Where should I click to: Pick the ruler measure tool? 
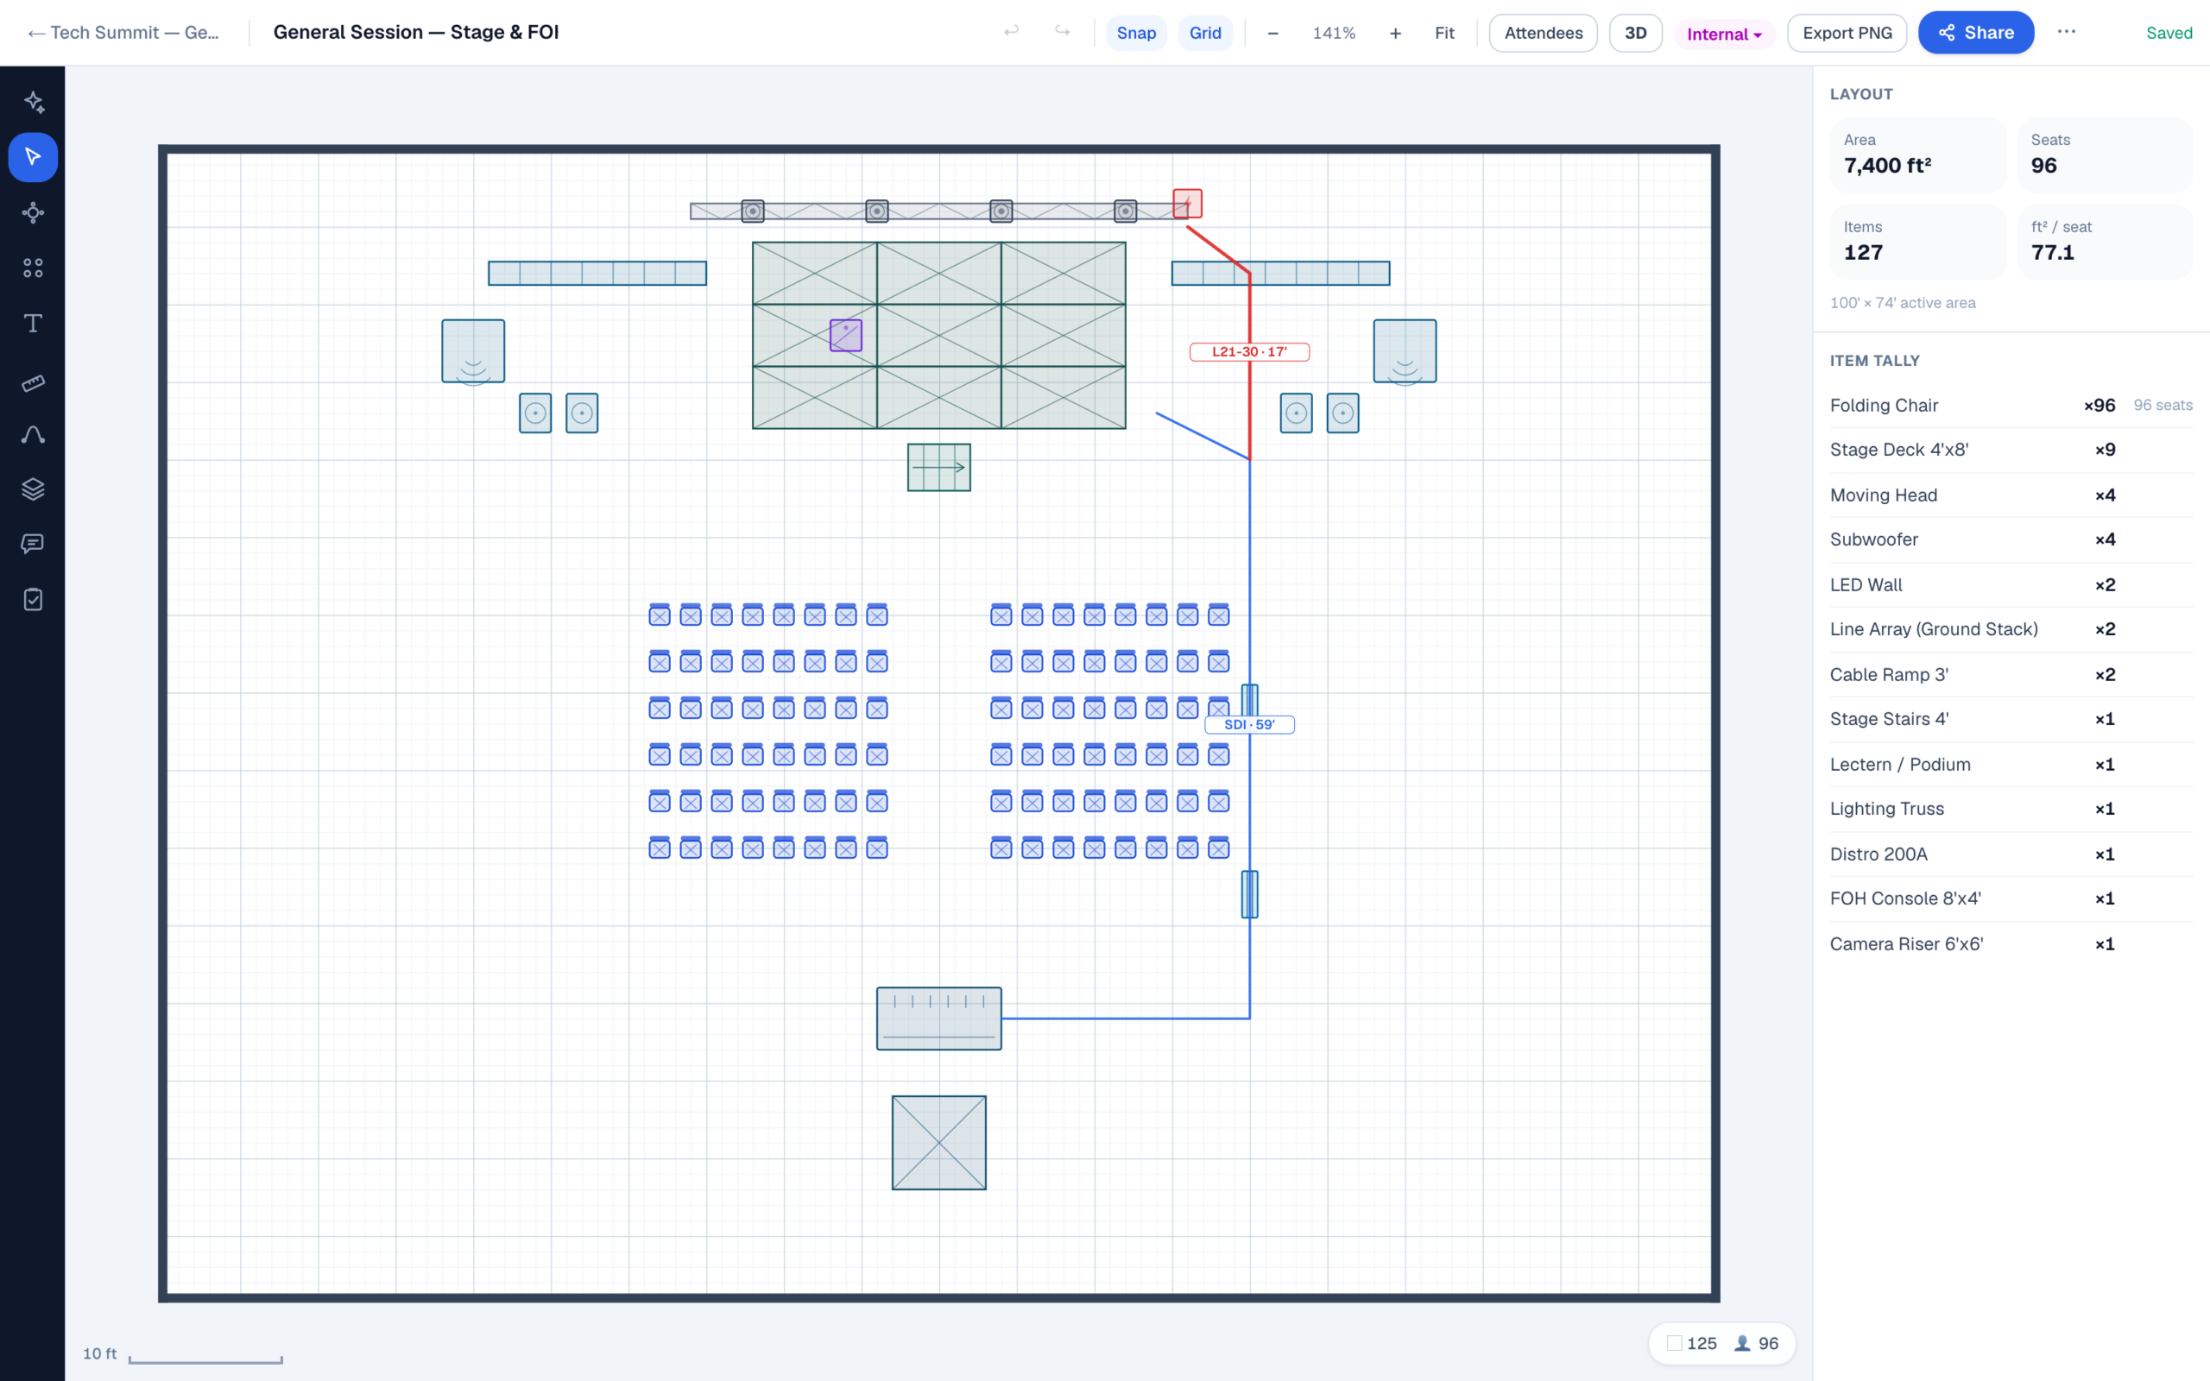[x=33, y=382]
